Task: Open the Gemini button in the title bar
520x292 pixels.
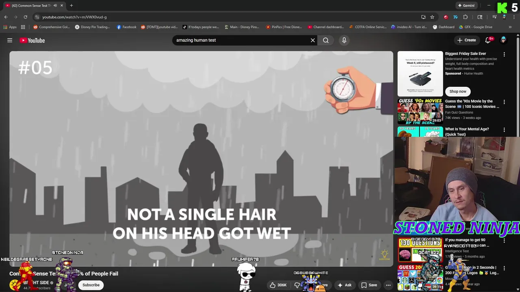Action: 466,6
